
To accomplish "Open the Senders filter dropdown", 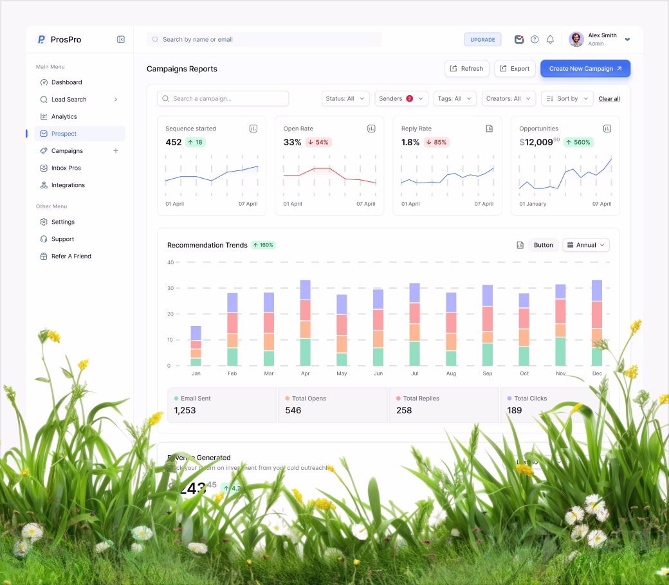I will tap(401, 98).
